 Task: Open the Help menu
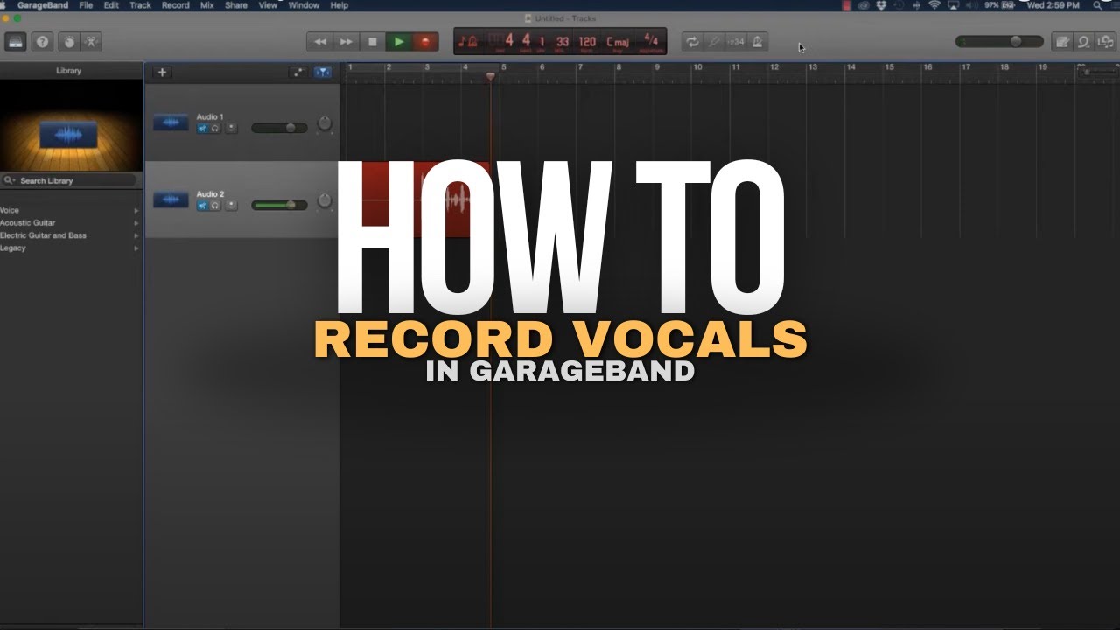(x=339, y=5)
